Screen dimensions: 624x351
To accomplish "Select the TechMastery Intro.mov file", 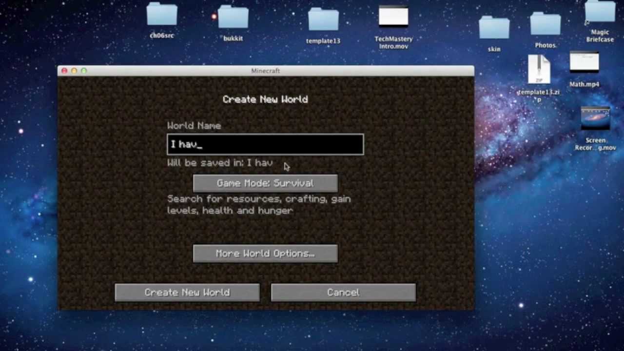I will 393,17.
